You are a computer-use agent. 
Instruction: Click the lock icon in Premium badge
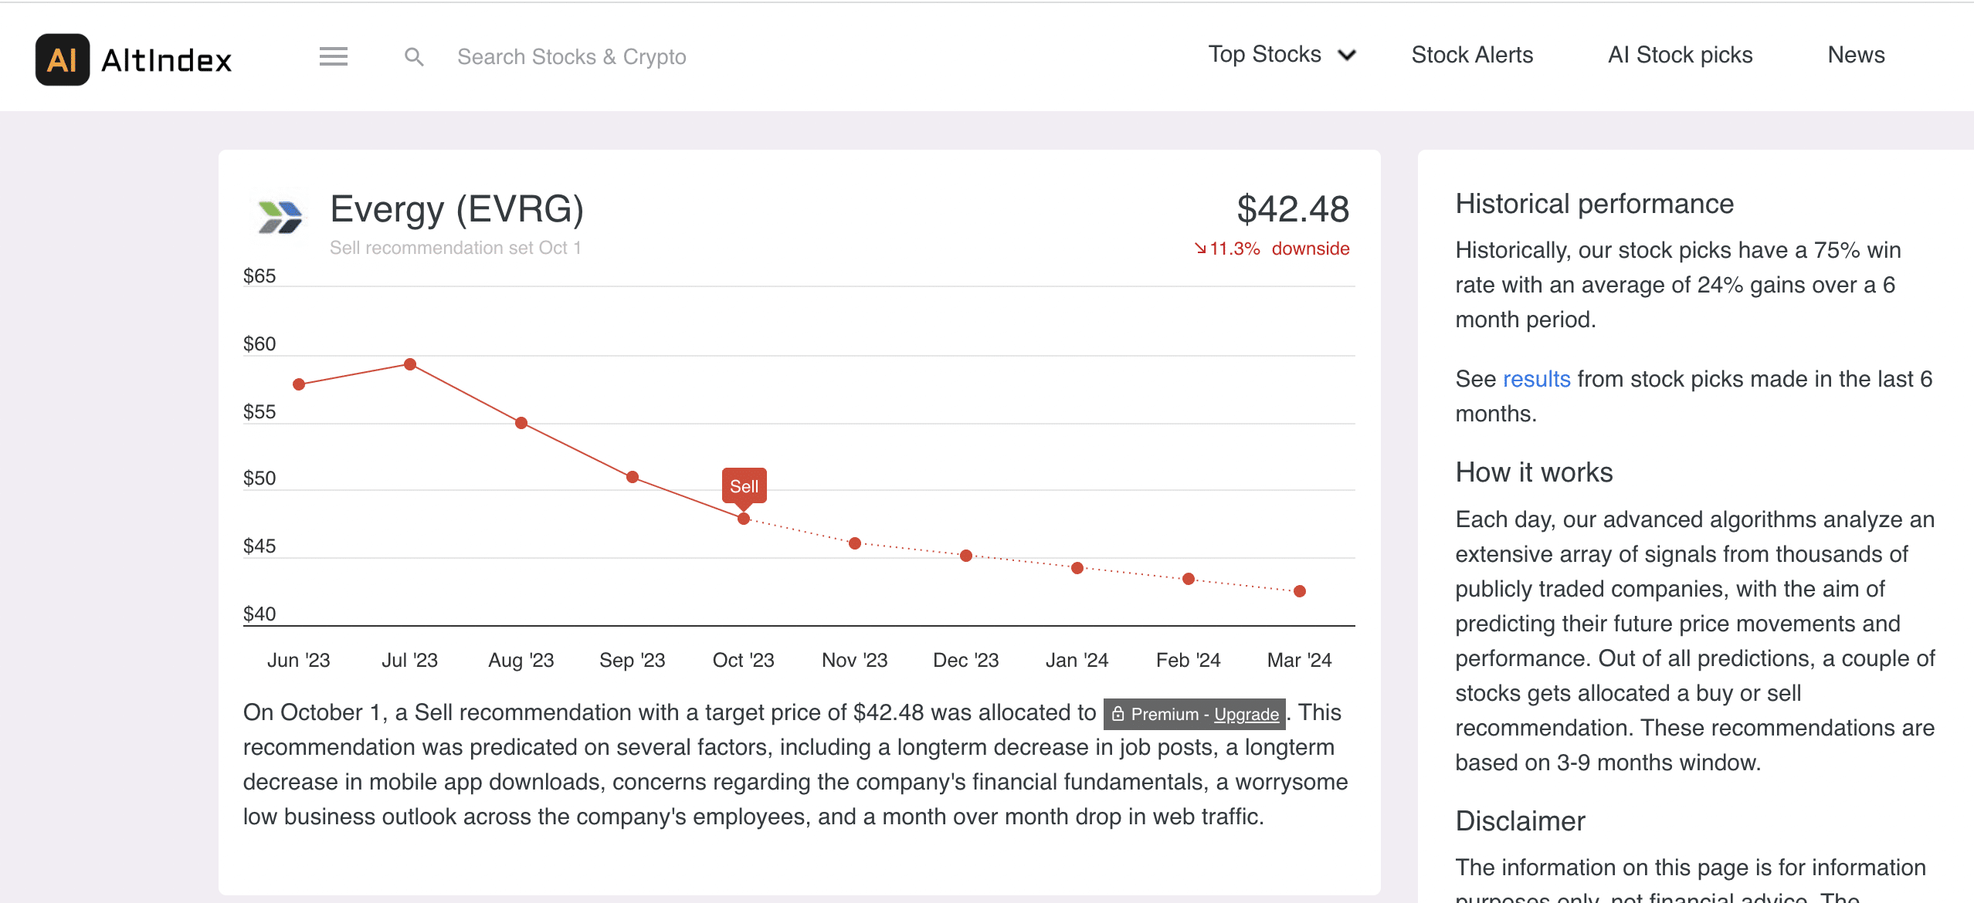click(1118, 714)
